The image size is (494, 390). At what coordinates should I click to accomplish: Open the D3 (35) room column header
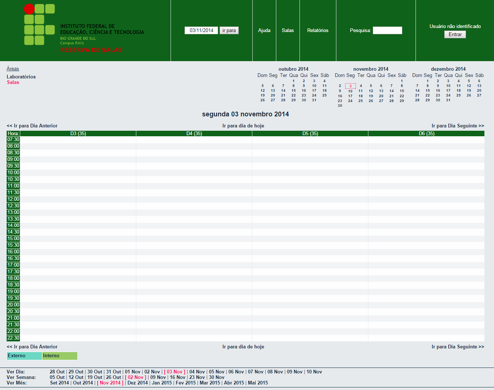78,133
